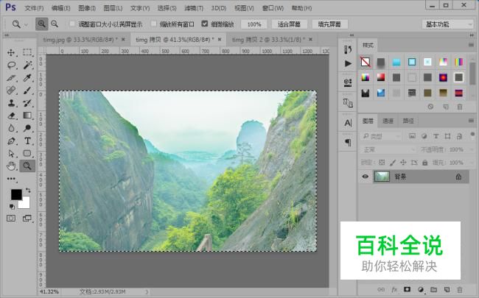The image size is (479, 298).
Task: Open the workspace dropdown
Action: [x=447, y=24]
